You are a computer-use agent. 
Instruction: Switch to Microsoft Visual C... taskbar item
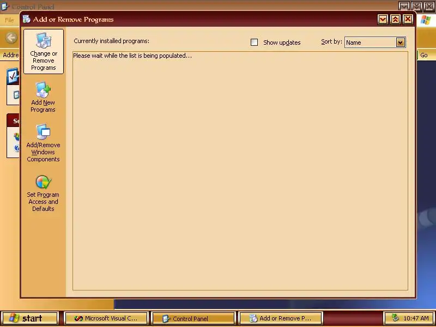point(106,318)
